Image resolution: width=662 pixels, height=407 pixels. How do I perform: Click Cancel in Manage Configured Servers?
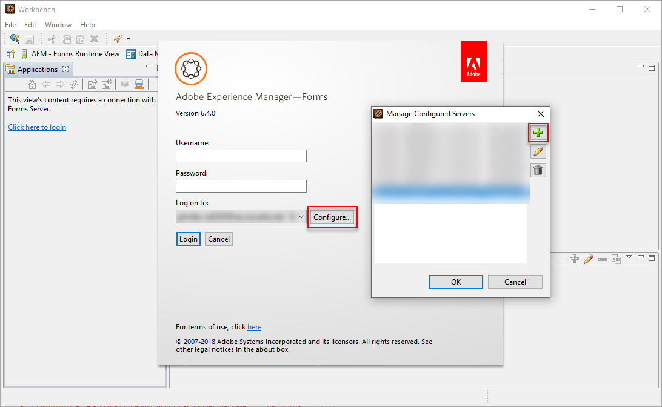click(515, 282)
